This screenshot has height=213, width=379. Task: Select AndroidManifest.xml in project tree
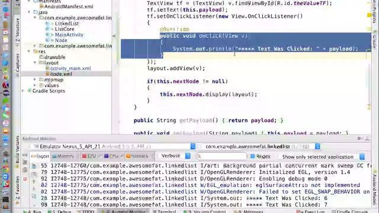coord(69,7)
